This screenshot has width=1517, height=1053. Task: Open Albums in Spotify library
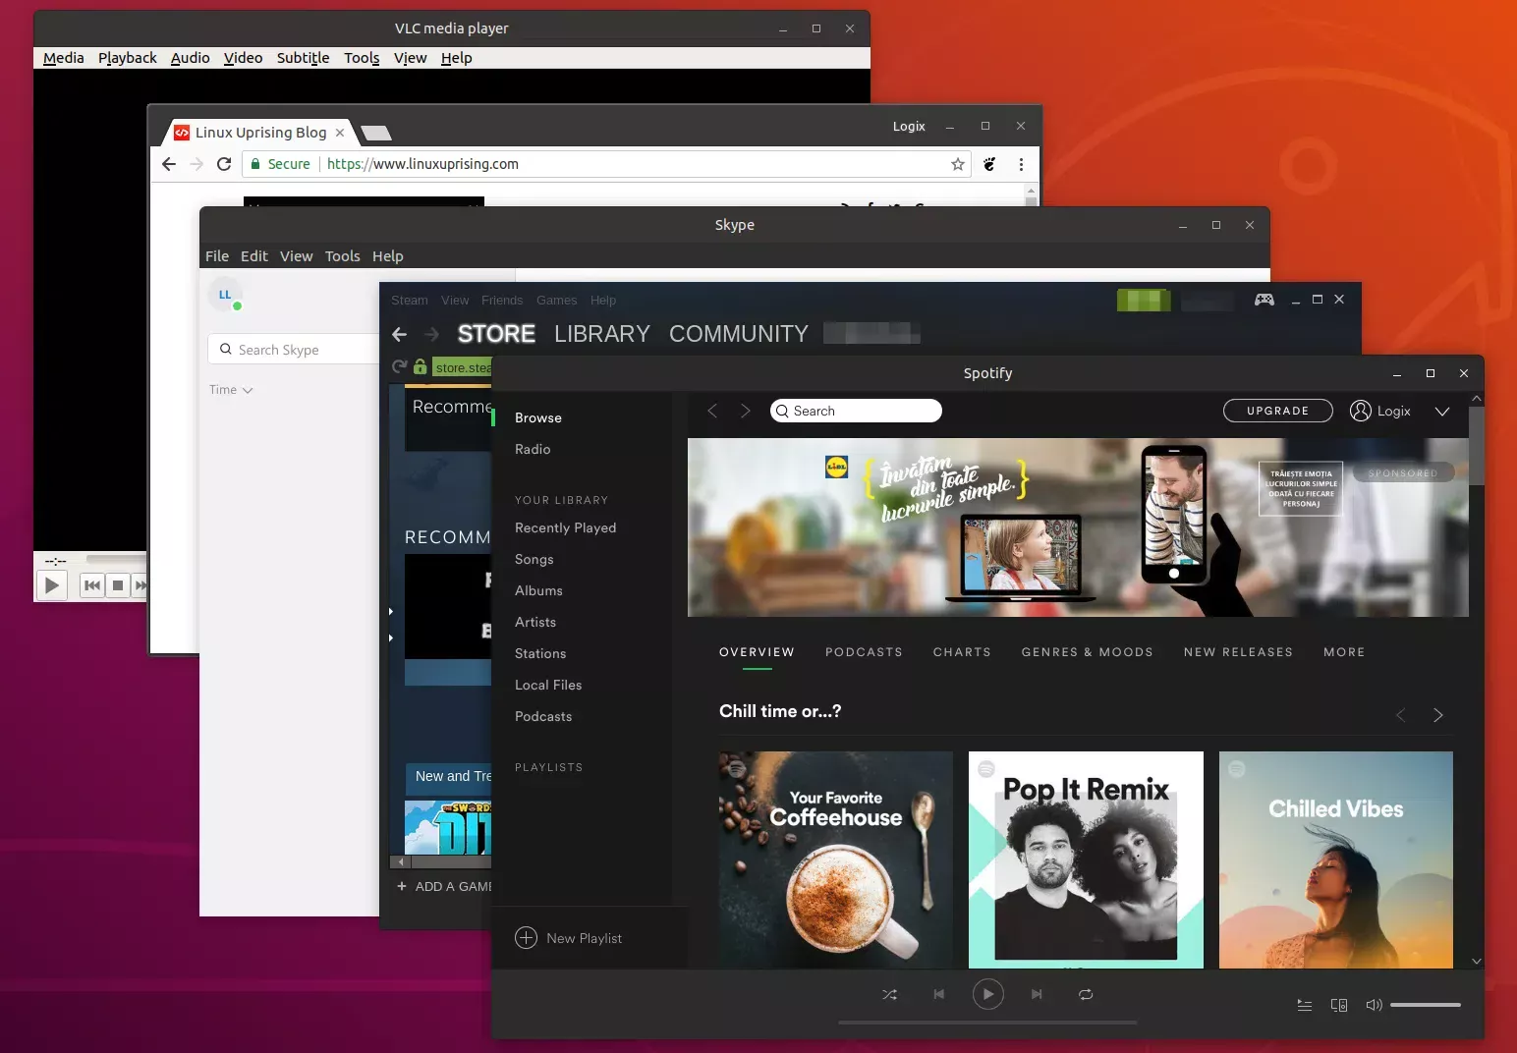pos(538,590)
